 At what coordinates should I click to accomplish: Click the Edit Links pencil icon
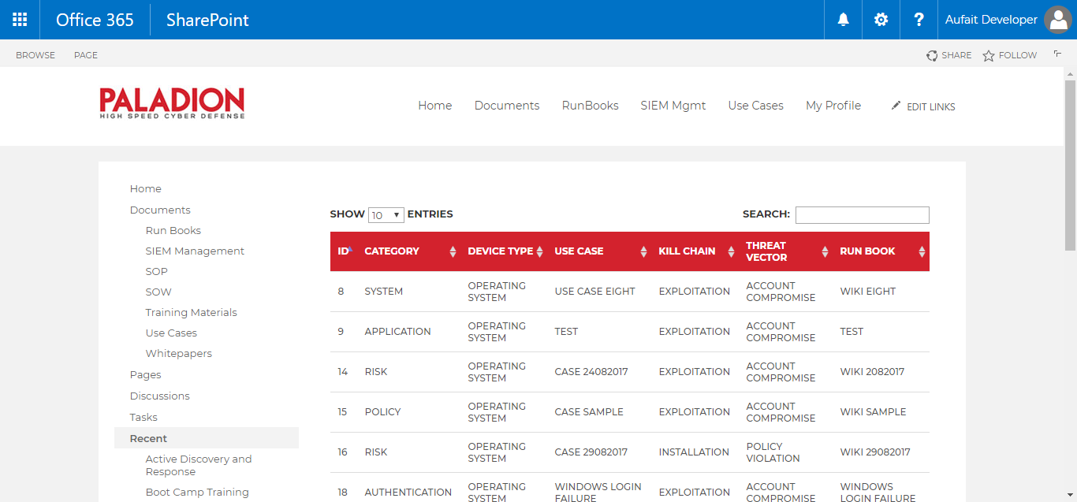[x=896, y=105]
